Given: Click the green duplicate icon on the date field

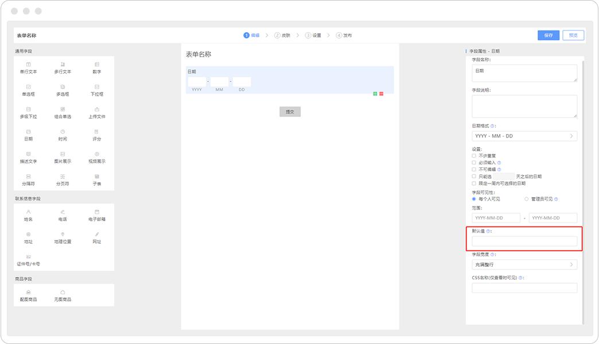Looking at the screenshot, I should coord(375,93).
